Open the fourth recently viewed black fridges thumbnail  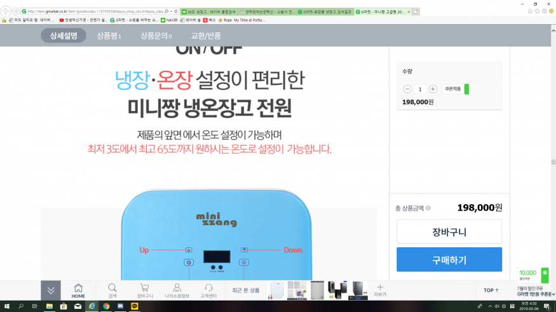point(337,290)
